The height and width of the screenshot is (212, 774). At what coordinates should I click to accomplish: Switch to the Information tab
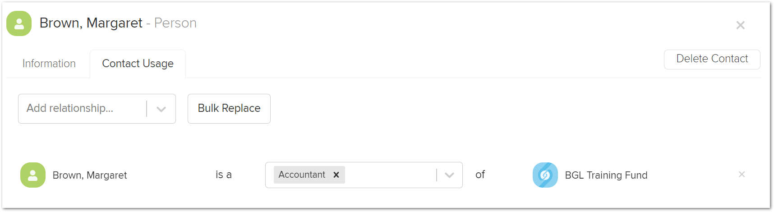49,64
